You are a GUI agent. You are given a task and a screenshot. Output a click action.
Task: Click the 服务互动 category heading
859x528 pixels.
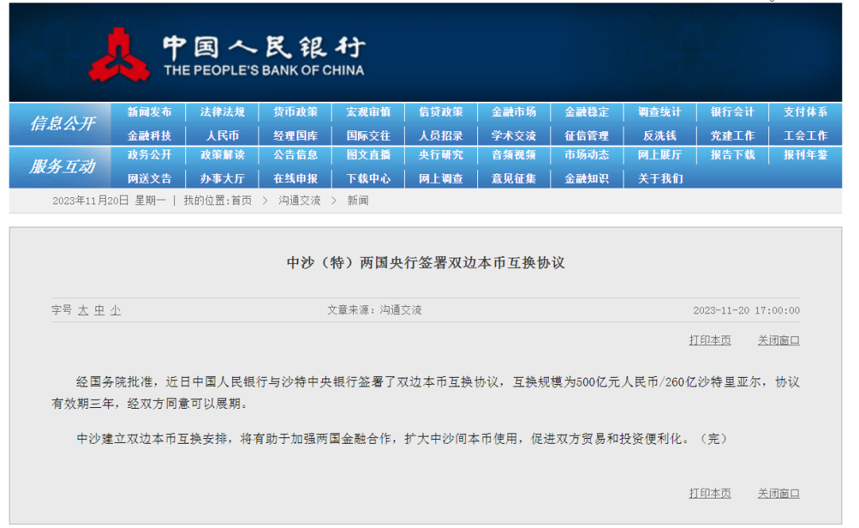pos(63,166)
